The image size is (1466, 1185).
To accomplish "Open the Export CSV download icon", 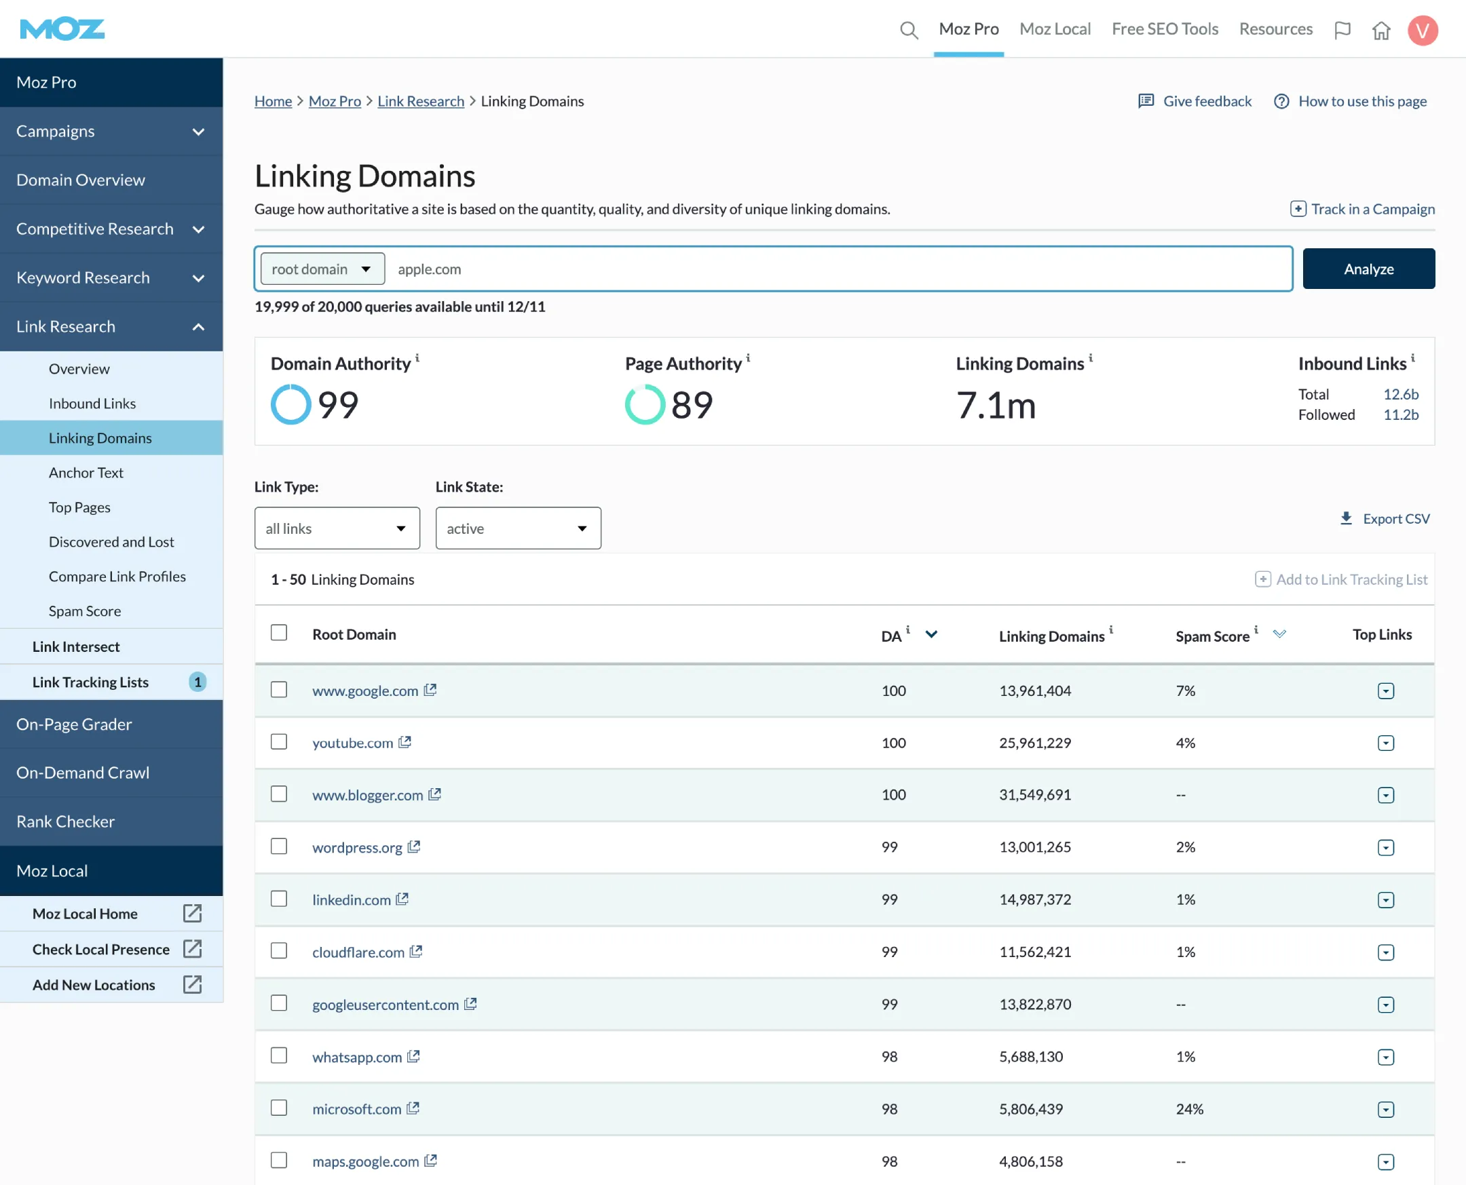I will pos(1346,518).
